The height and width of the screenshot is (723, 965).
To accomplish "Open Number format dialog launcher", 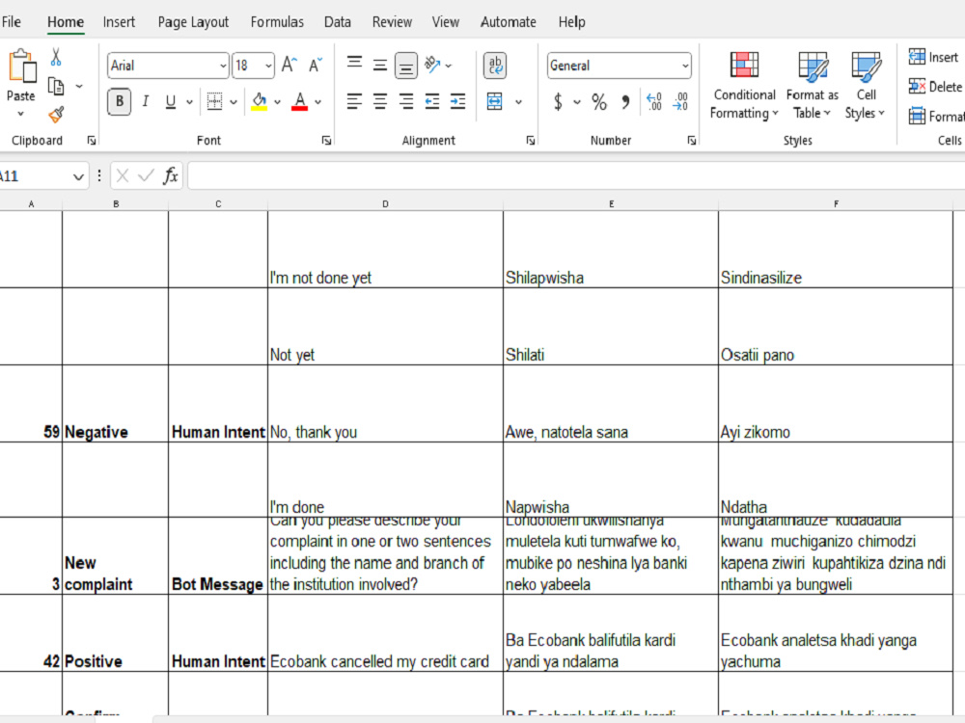I will click(x=692, y=141).
